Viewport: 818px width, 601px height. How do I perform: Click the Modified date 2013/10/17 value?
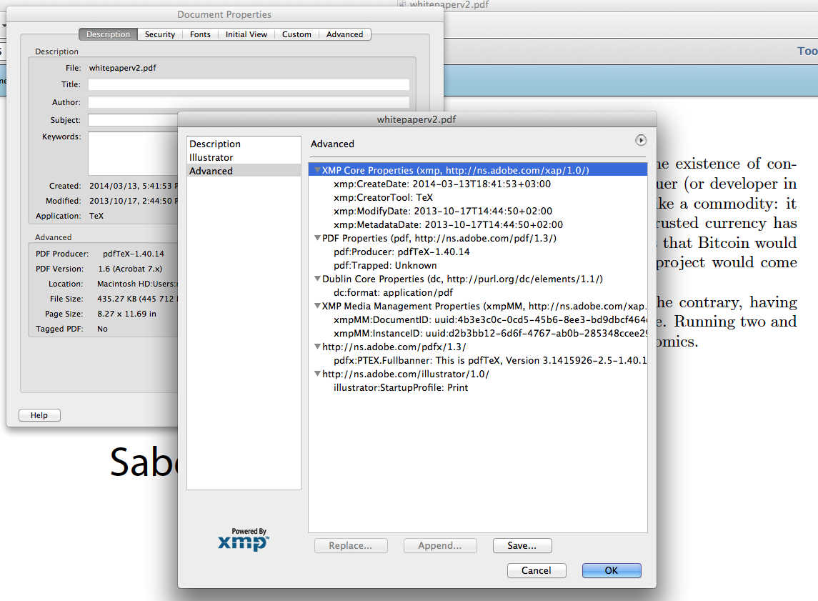pyautogui.click(x=134, y=201)
